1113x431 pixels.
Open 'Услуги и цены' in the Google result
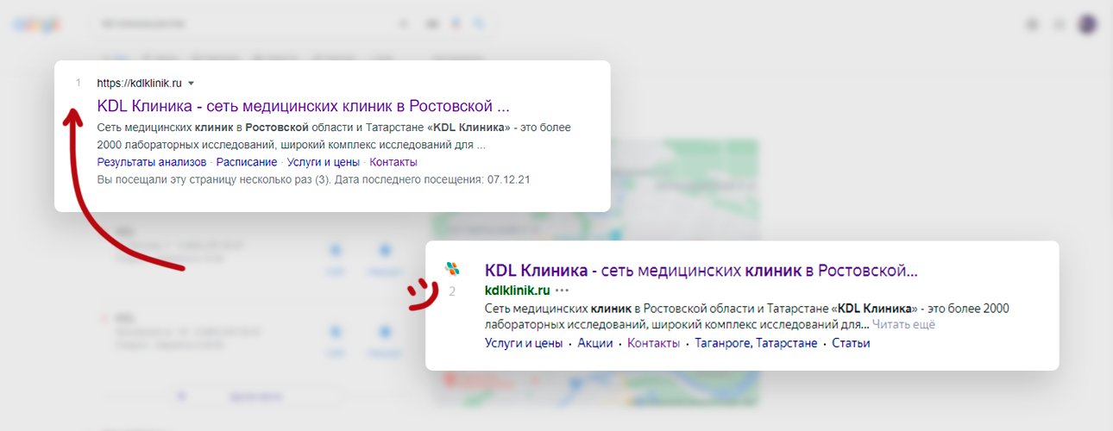[324, 162]
